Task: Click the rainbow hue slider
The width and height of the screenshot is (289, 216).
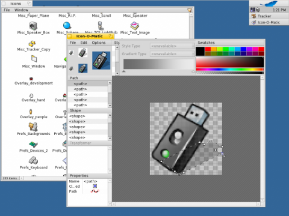Action: pos(230,70)
